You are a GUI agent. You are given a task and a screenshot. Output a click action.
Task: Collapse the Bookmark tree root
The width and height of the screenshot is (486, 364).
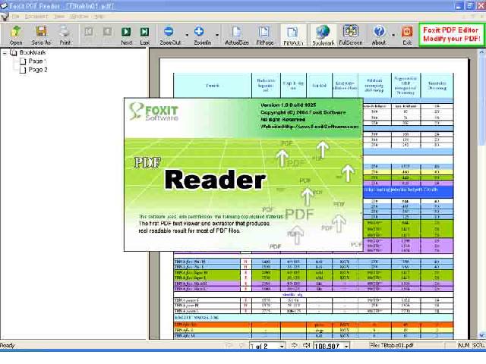click(x=5, y=53)
